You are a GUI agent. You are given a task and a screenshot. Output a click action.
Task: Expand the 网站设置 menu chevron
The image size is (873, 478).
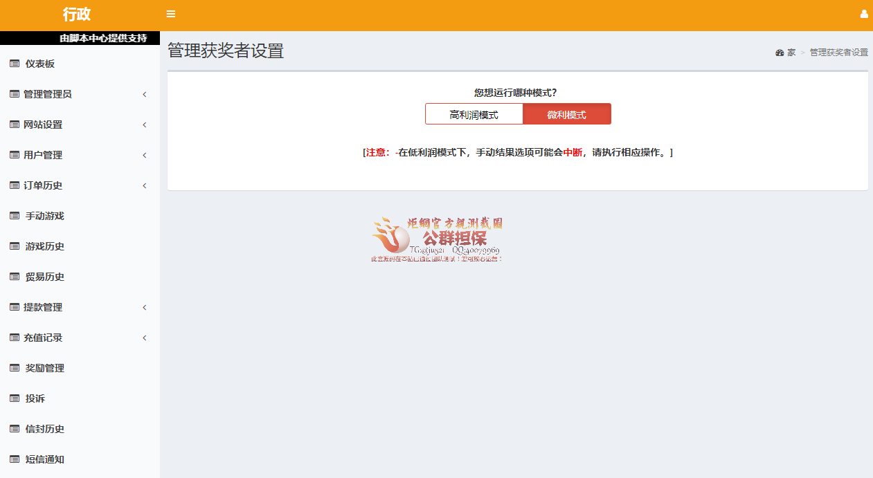tap(144, 125)
